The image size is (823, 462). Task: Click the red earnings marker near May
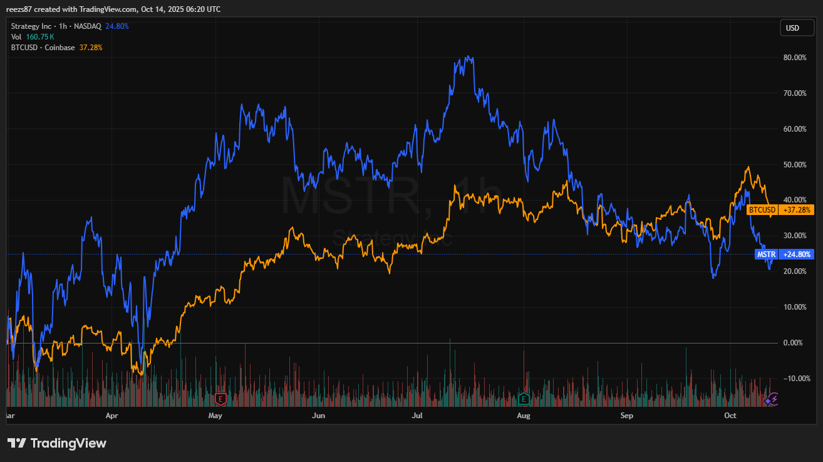click(x=220, y=398)
